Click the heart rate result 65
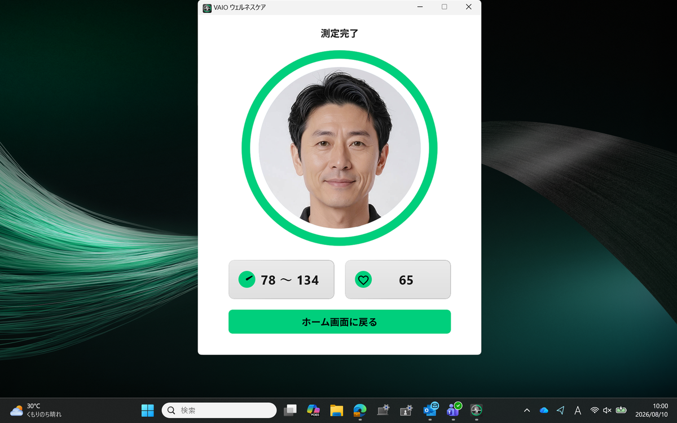The width and height of the screenshot is (677, 423). pos(398,279)
